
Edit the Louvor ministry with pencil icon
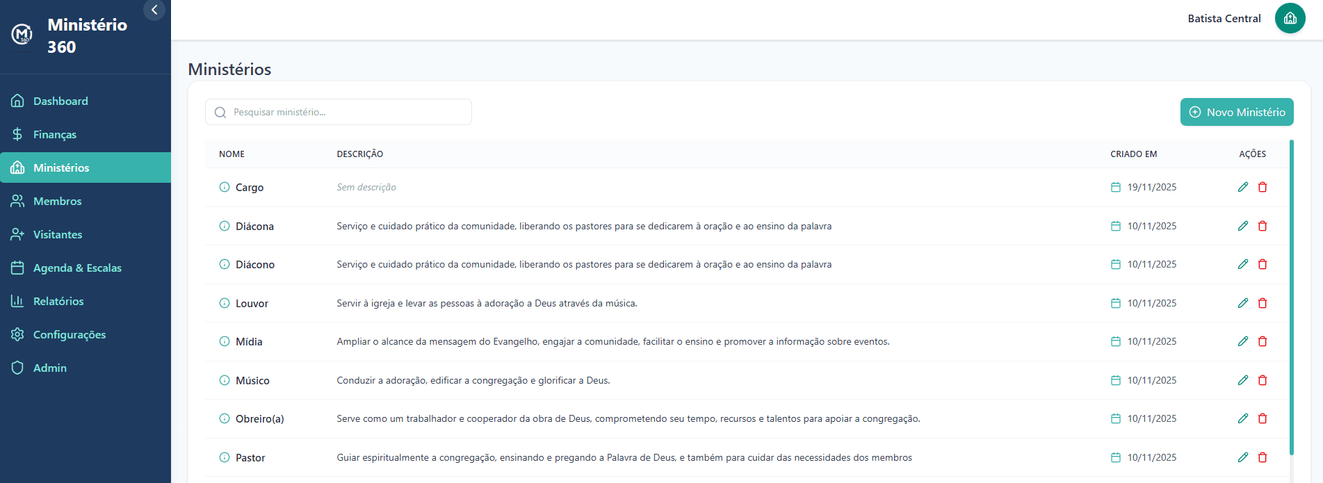pos(1243,303)
